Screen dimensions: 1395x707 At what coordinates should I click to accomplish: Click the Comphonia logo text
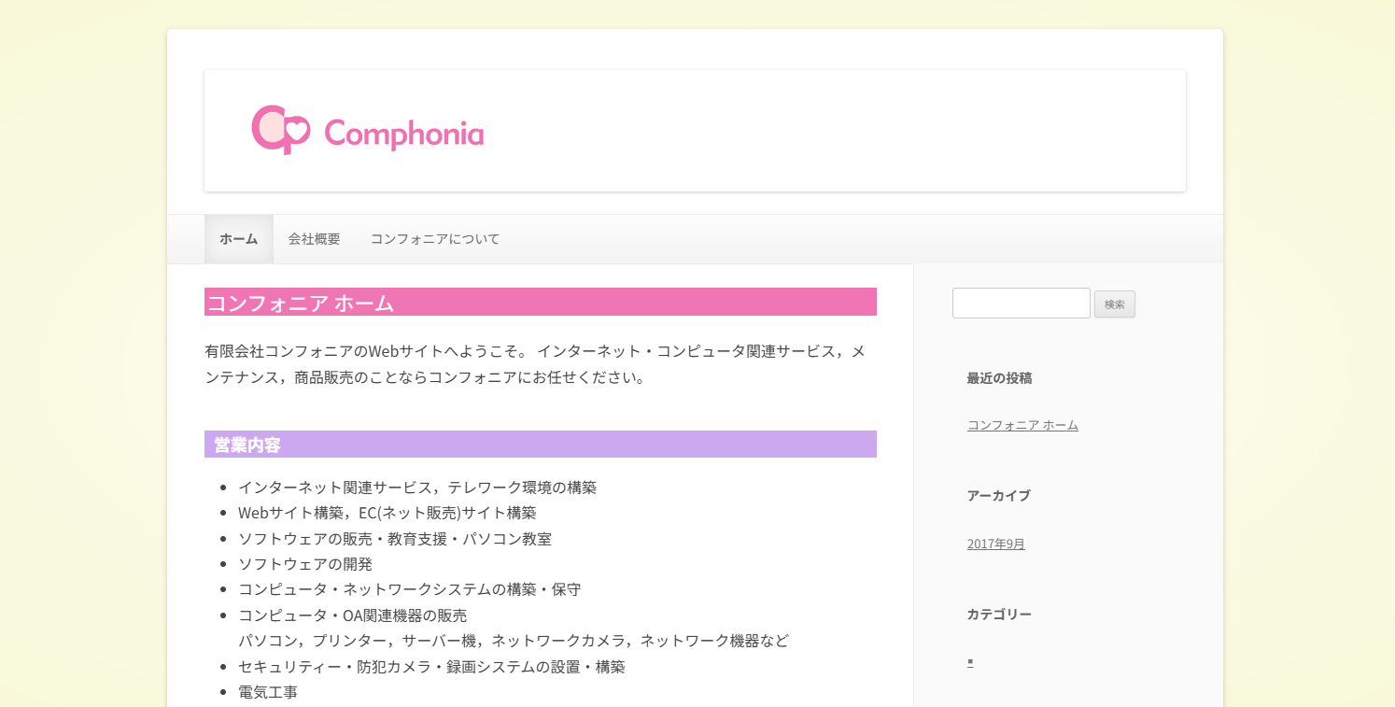403,134
